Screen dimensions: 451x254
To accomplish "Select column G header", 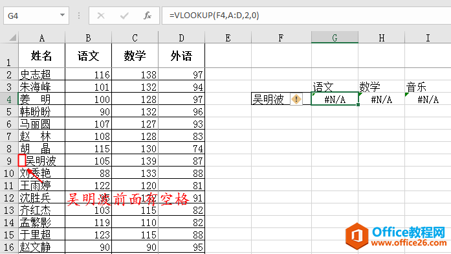I will click(x=335, y=38).
